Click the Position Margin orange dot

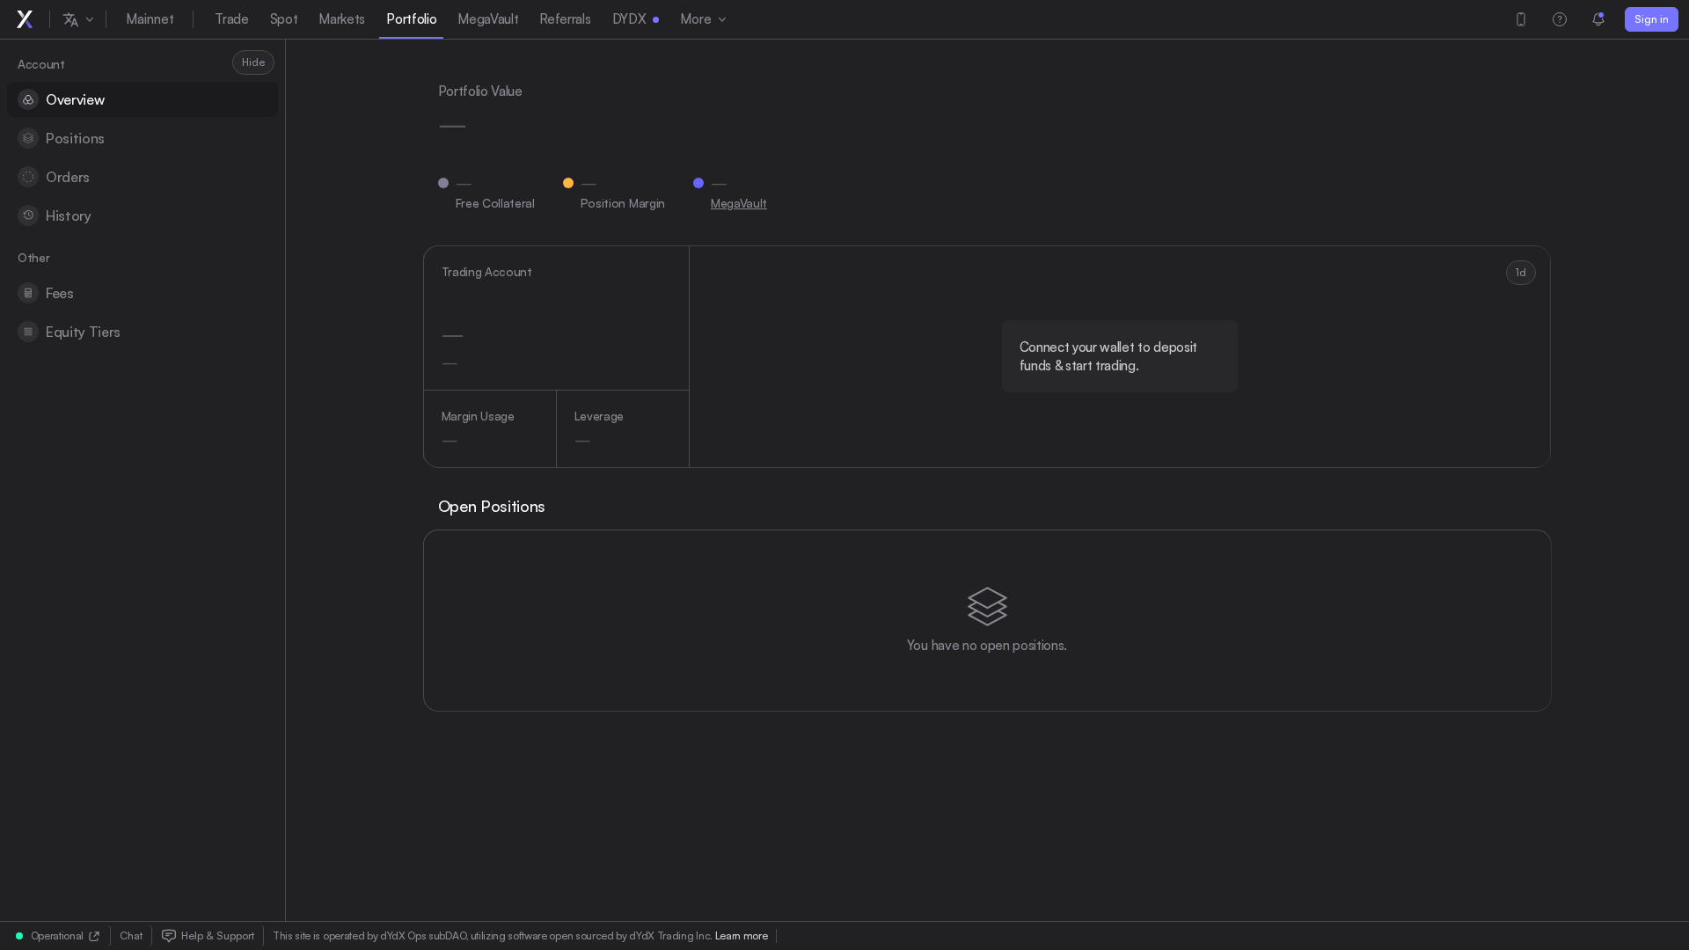click(568, 183)
